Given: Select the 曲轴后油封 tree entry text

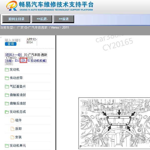Looking at the screenshot, I should click(18, 103).
